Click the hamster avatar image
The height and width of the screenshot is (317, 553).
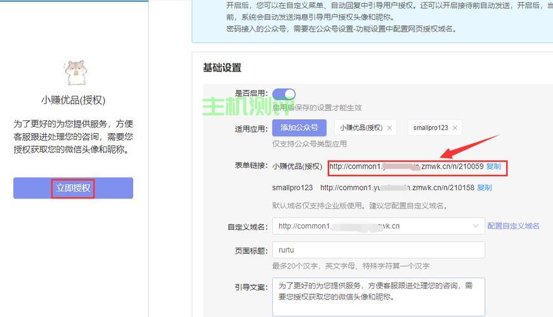[x=75, y=73]
